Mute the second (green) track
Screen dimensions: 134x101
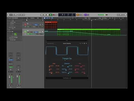coord(28,32)
